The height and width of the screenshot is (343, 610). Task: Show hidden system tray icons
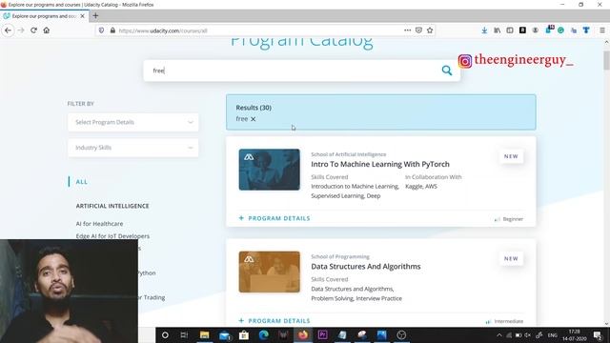[x=499, y=335]
